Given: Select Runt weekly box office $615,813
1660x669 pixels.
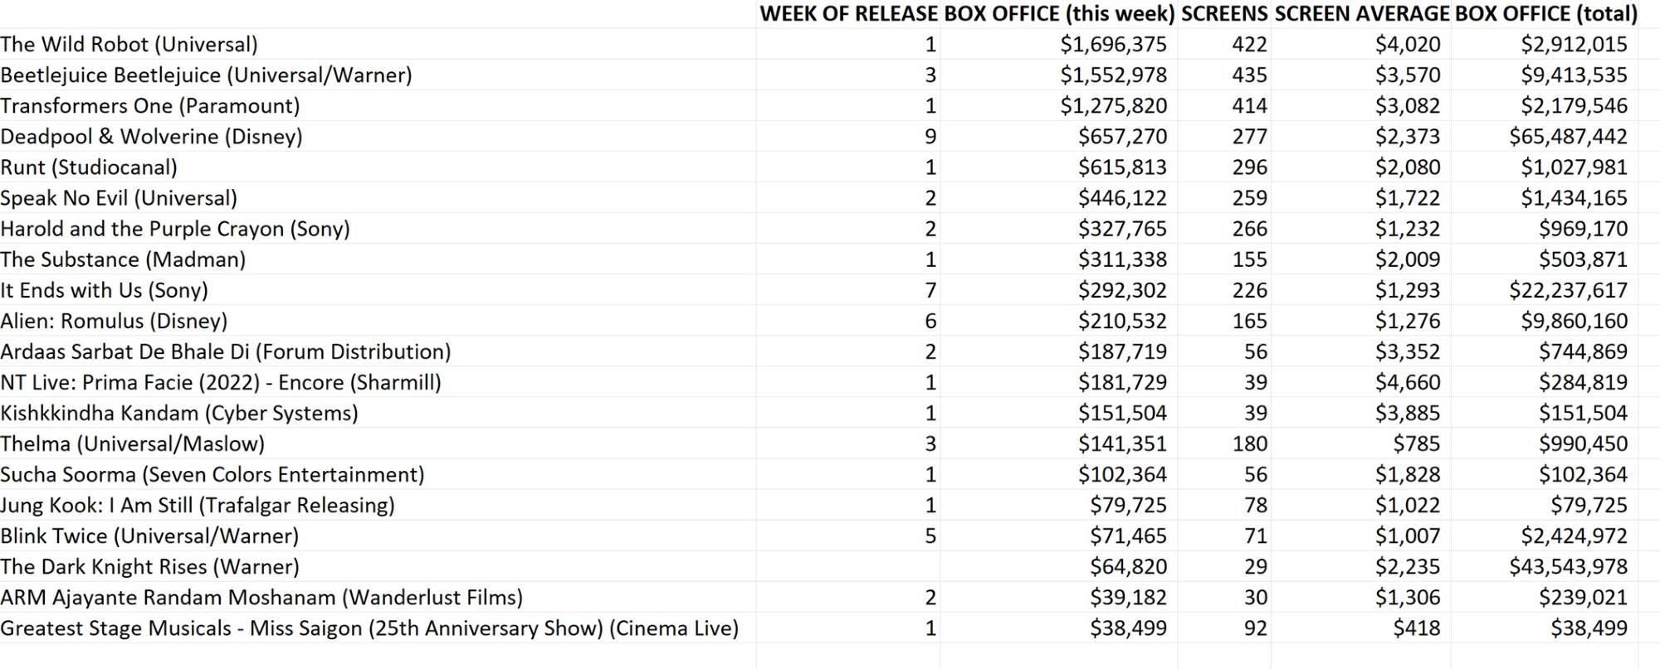Looking at the screenshot, I should (1122, 167).
